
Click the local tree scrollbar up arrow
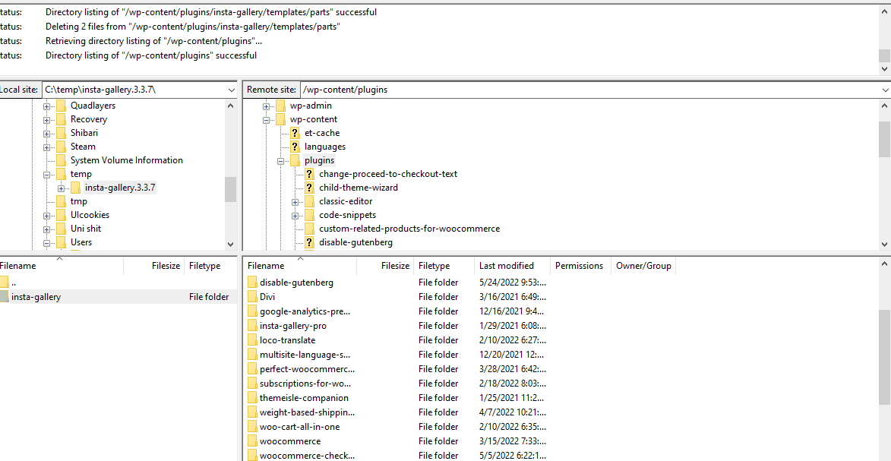(x=230, y=105)
